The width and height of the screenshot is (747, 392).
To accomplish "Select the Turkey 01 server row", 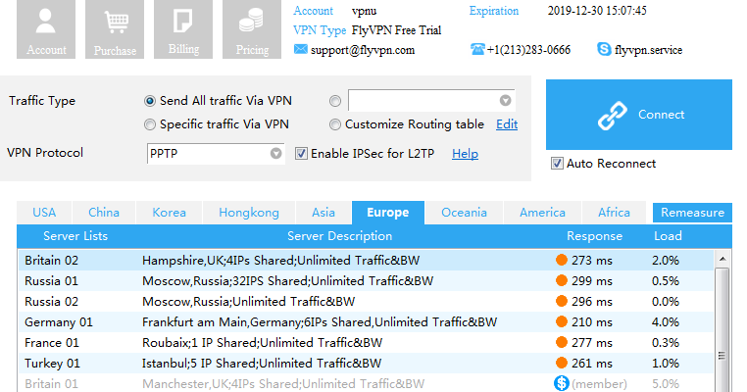I will tap(366, 363).
